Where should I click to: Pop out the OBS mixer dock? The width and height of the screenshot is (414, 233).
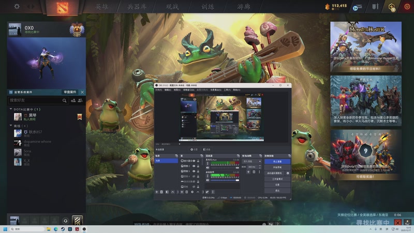coord(238,156)
